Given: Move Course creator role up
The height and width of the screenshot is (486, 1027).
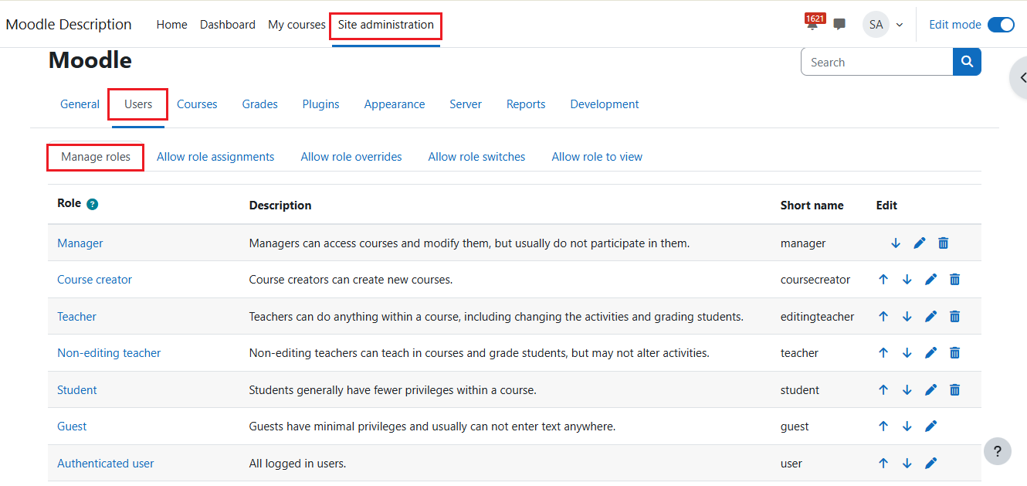Looking at the screenshot, I should coord(884,280).
